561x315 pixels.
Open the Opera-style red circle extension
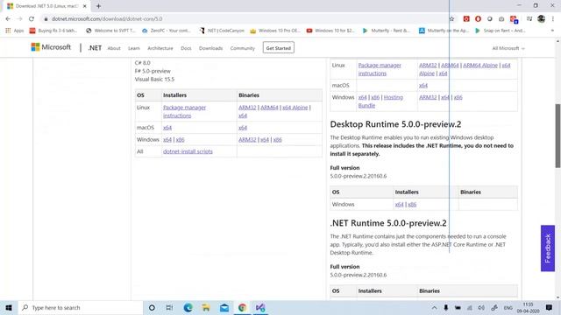(478, 19)
